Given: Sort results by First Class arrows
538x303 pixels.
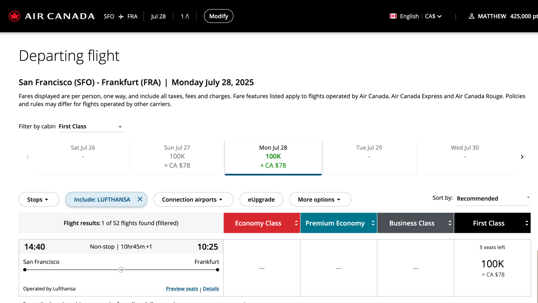Looking at the screenshot, I should (x=527, y=223).
